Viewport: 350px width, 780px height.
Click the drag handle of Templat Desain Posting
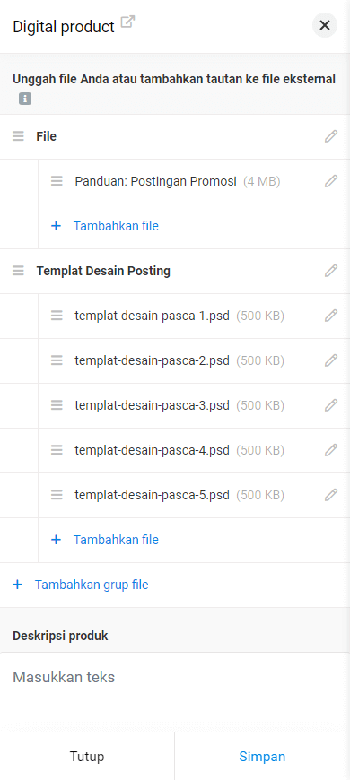pyautogui.click(x=19, y=271)
